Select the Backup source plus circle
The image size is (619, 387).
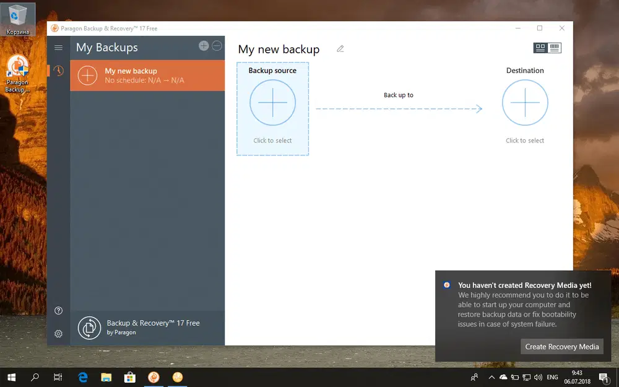coord(273,103)
